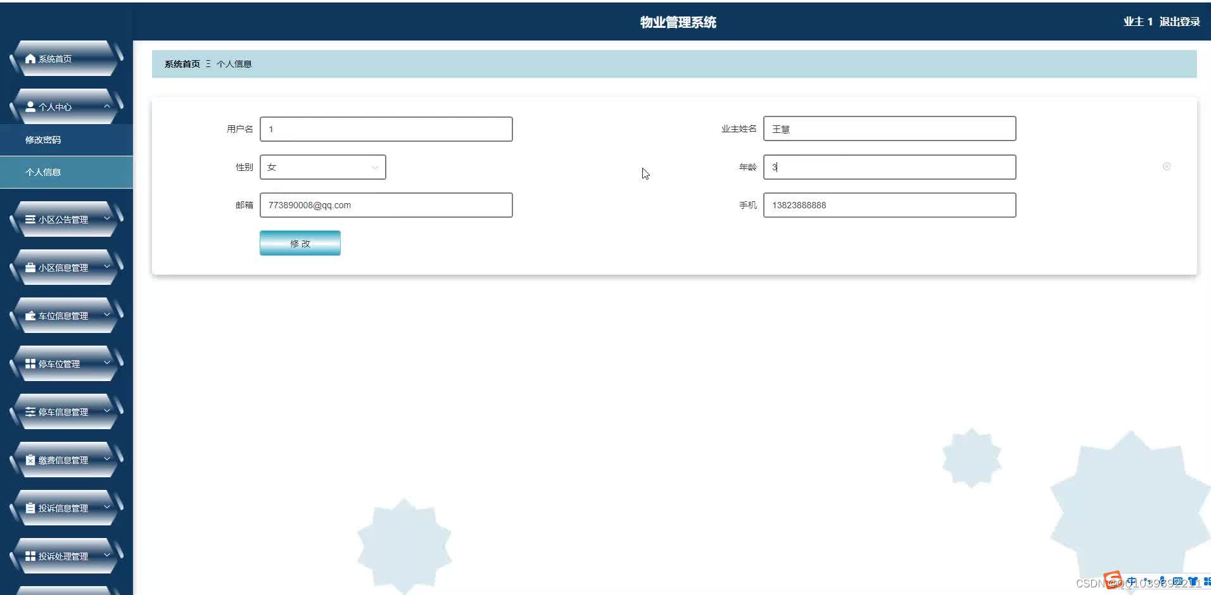The width and height of the screenshot is (1211, 595).
Task: Click the home icon for 系统首页
Action: pos(30,58)
